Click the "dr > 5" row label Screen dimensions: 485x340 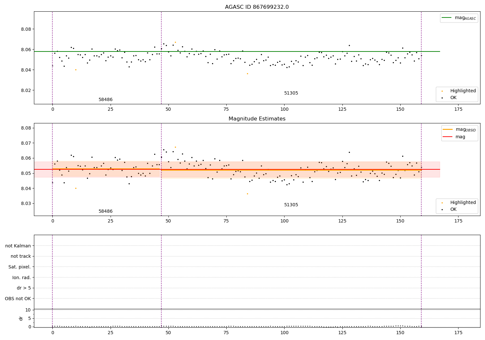tap(24, 288)
